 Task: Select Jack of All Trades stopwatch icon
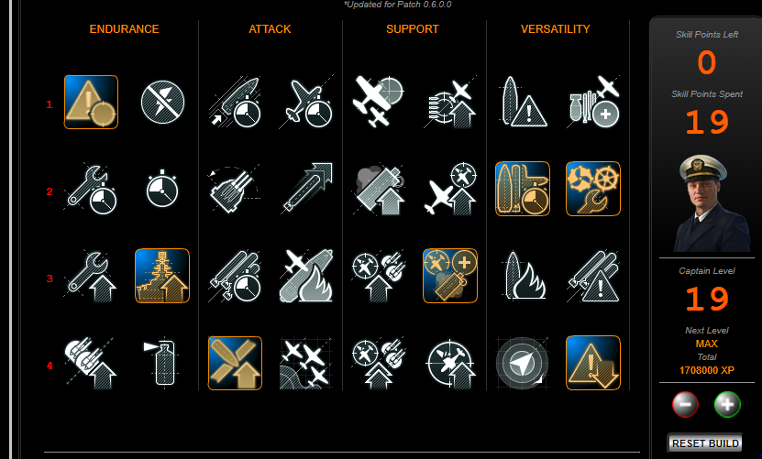(x=162, y=189)
